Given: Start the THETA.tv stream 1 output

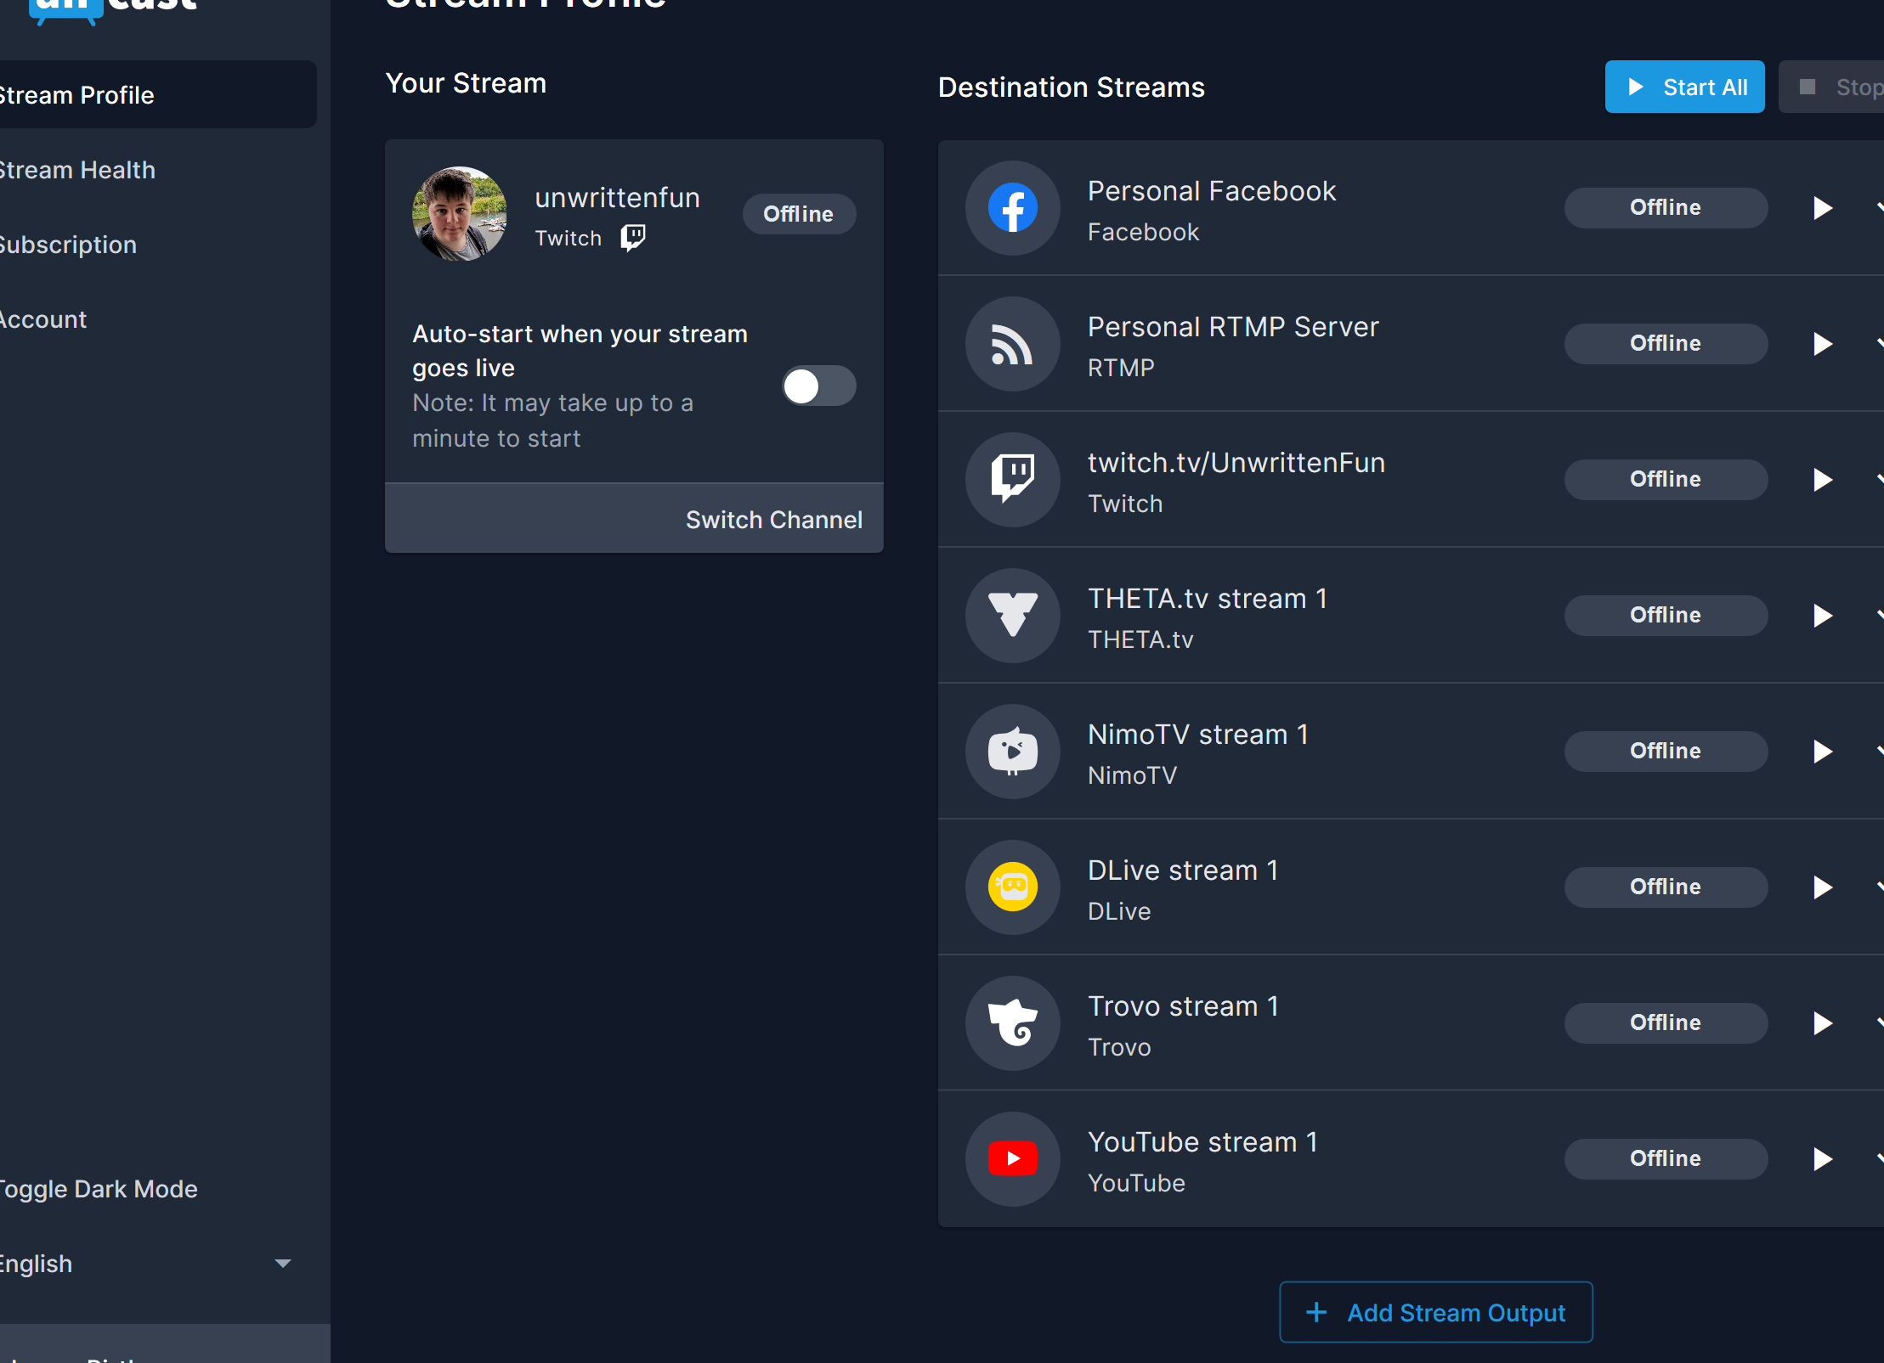Looking at the screenshot, I should click(1822, 616).
